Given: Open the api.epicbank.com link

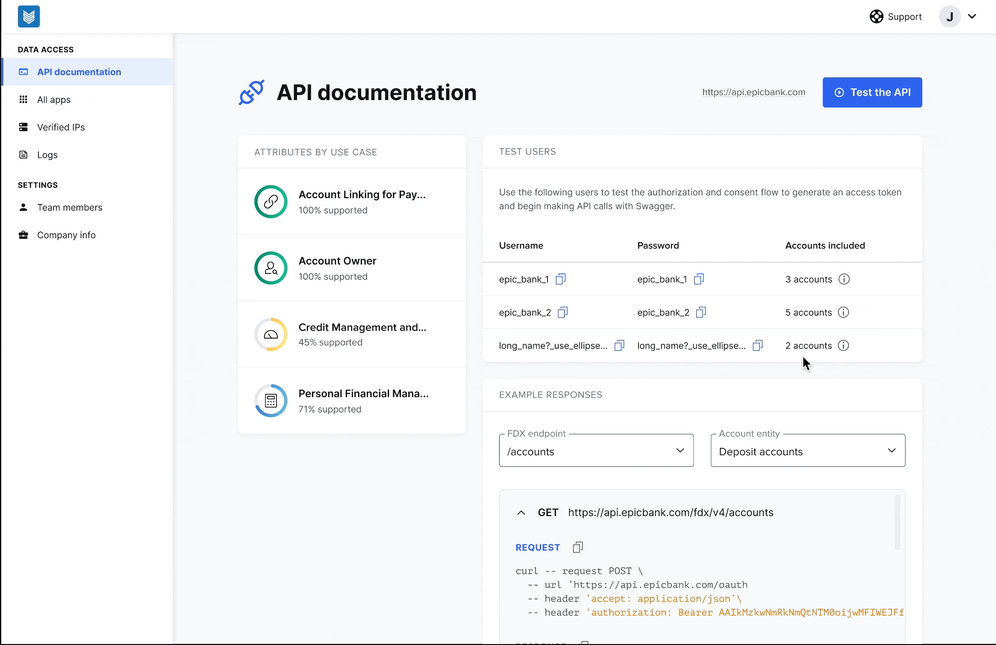Looking at the screenshot, I should click(x=753, y=92).
